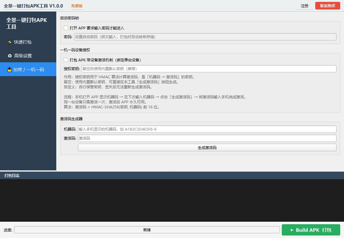
Task: Enable the 打开 APP 要求输入密码才能进入 checkbox
Action: pos(66,28)
